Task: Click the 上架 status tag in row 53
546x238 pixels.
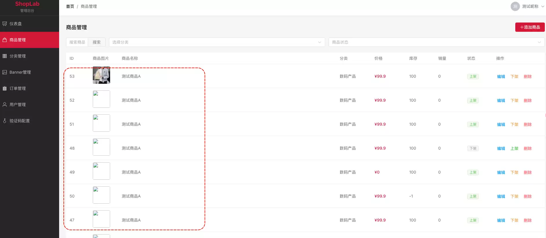Action: pos(473,77)
